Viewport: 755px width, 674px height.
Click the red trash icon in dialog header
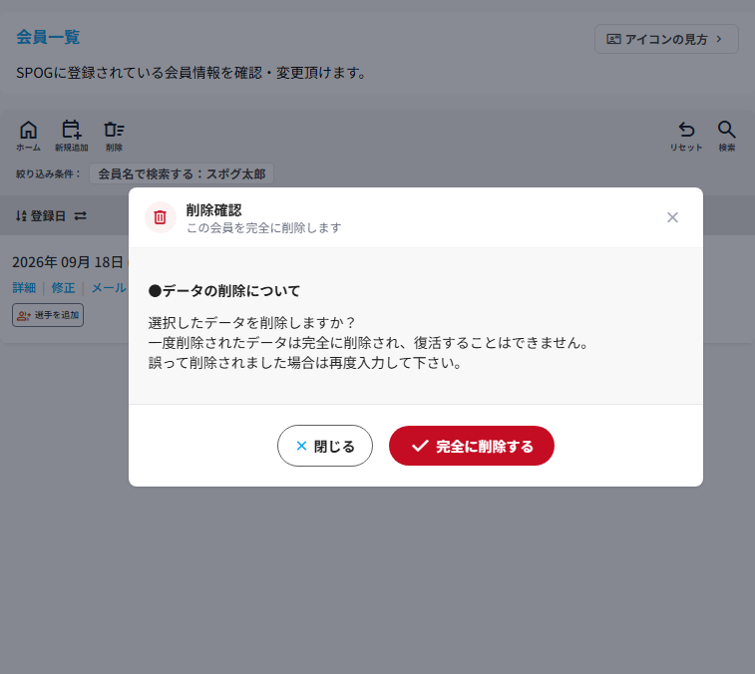161,217
